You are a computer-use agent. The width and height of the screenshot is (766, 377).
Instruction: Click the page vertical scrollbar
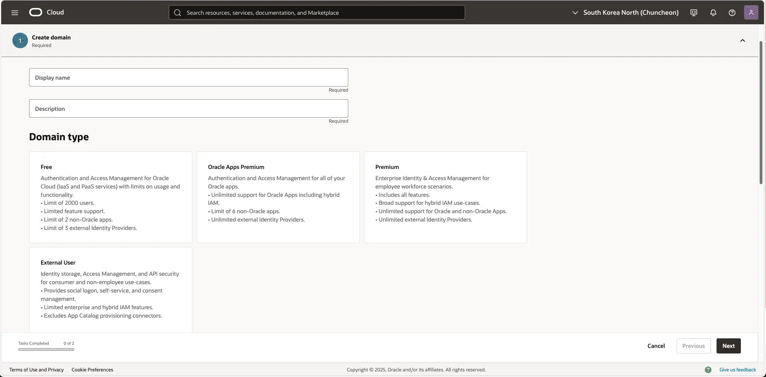coord(761,112)
